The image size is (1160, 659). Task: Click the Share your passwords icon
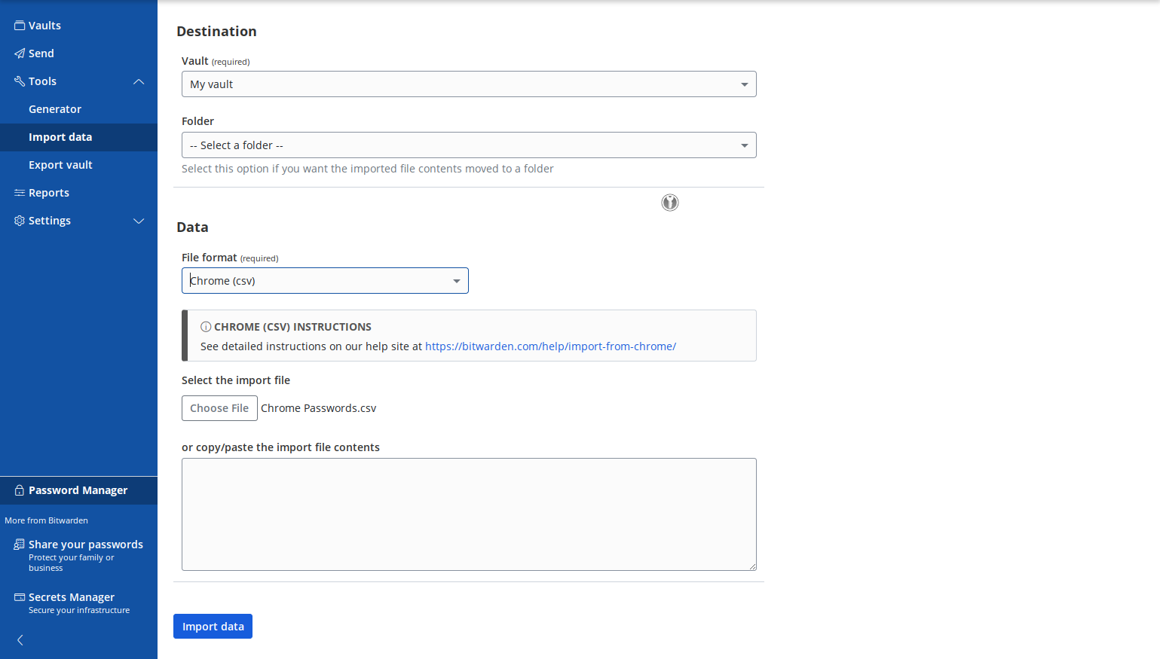[x=20, y=545]
